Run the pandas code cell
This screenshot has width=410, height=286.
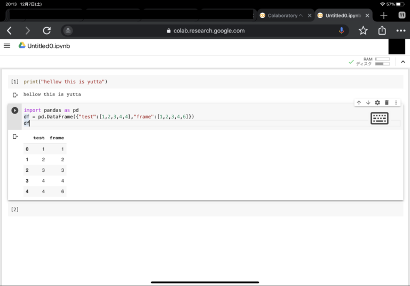tap(15, 110)
